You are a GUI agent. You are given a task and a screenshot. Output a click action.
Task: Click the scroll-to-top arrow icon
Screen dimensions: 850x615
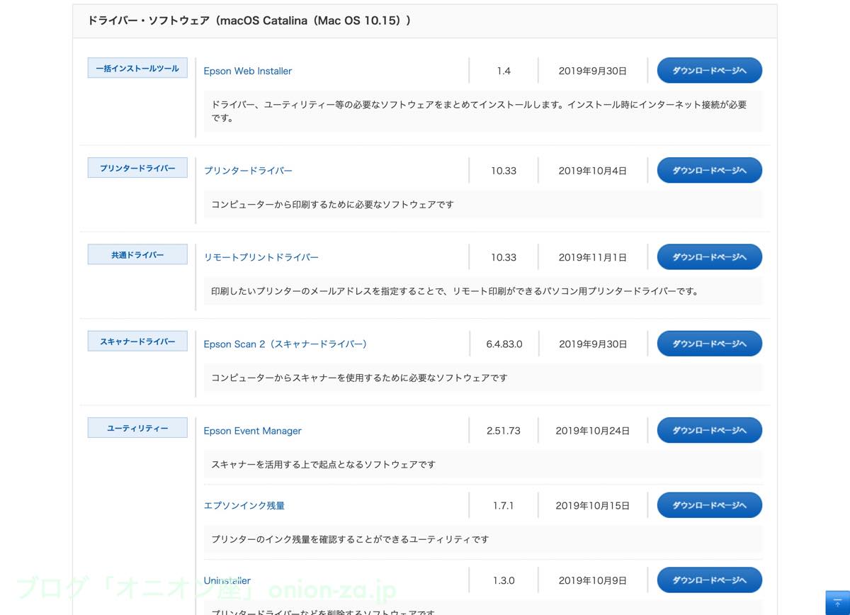pyautogui.click(x=837, y=602)
